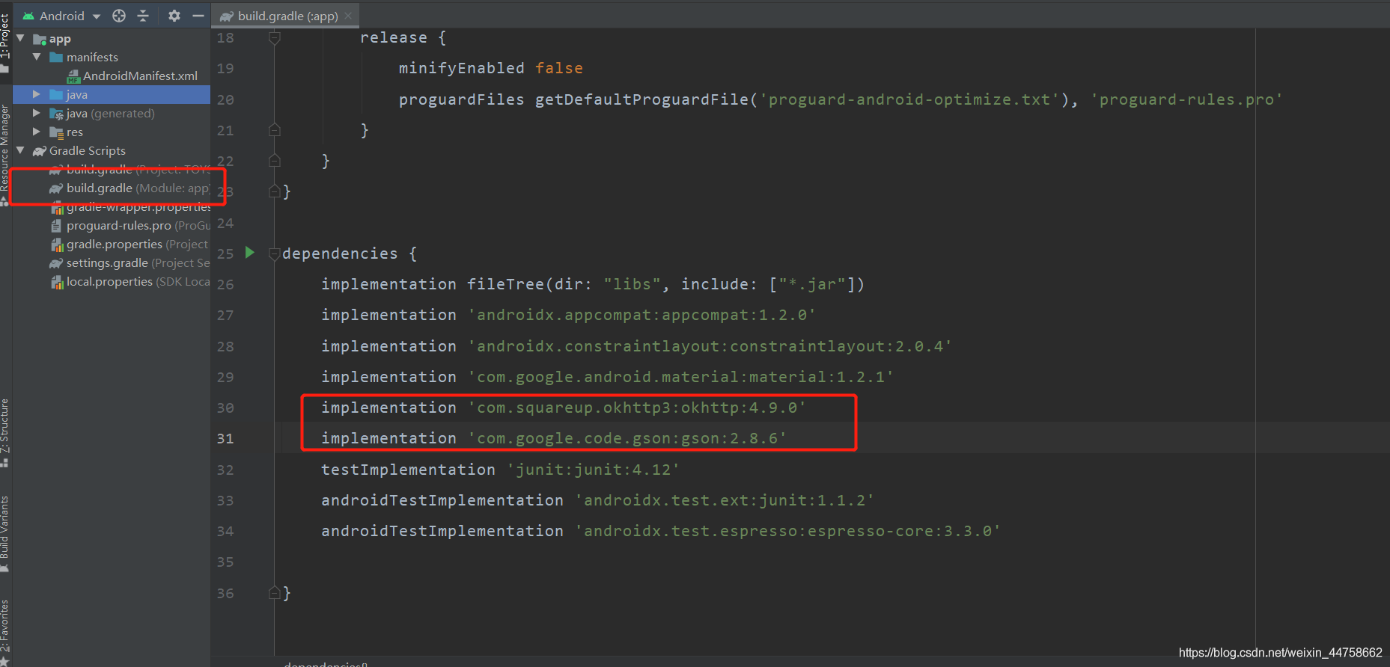Select proguard-rules.pro file
The height and width of the screenshot is (667, 1390).
click(118, 226)
